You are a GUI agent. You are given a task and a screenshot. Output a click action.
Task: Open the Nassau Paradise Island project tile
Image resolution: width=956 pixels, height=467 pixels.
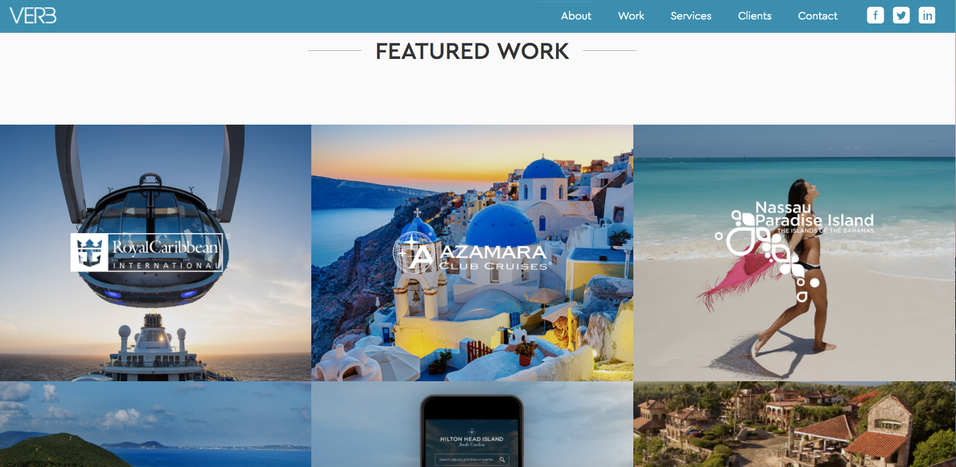pyautogui.click(x=794, y=253)
